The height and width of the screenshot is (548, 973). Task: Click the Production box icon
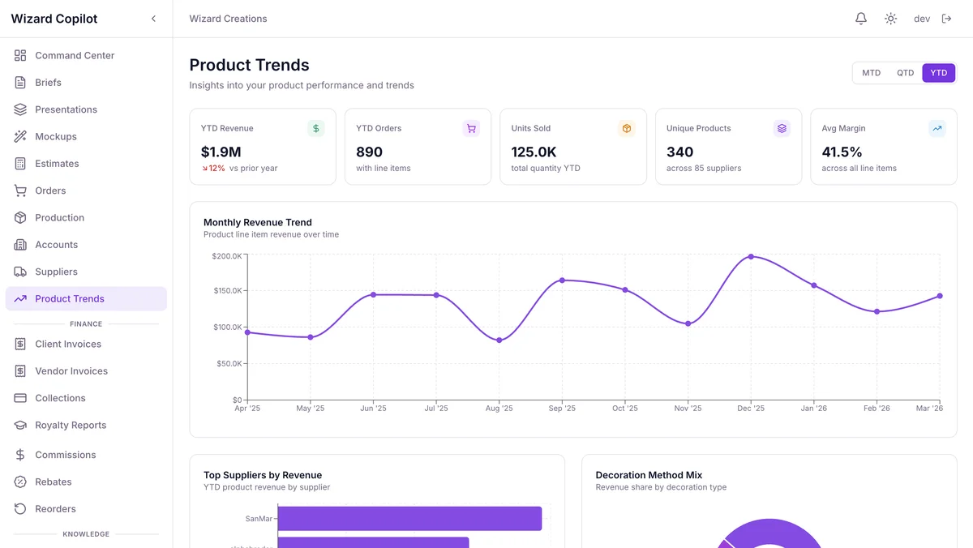coord(20,217)
